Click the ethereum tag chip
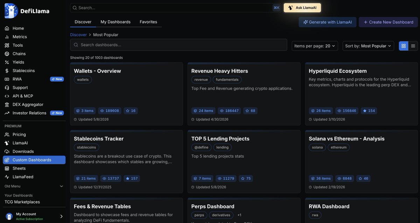 point(338,148)
